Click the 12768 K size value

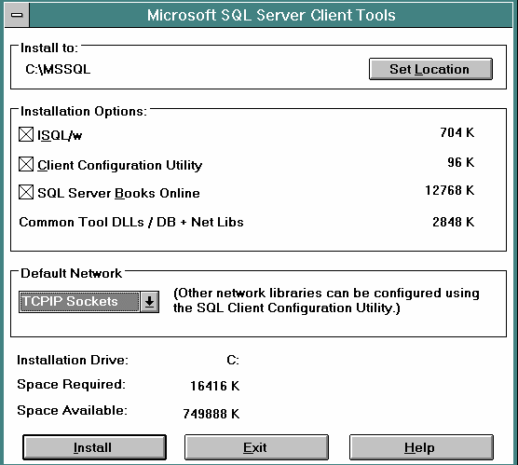click(449, 190)
